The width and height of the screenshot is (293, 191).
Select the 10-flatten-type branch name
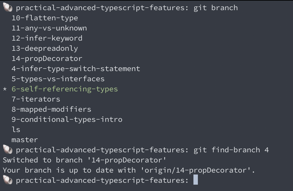tap(45, 18)
